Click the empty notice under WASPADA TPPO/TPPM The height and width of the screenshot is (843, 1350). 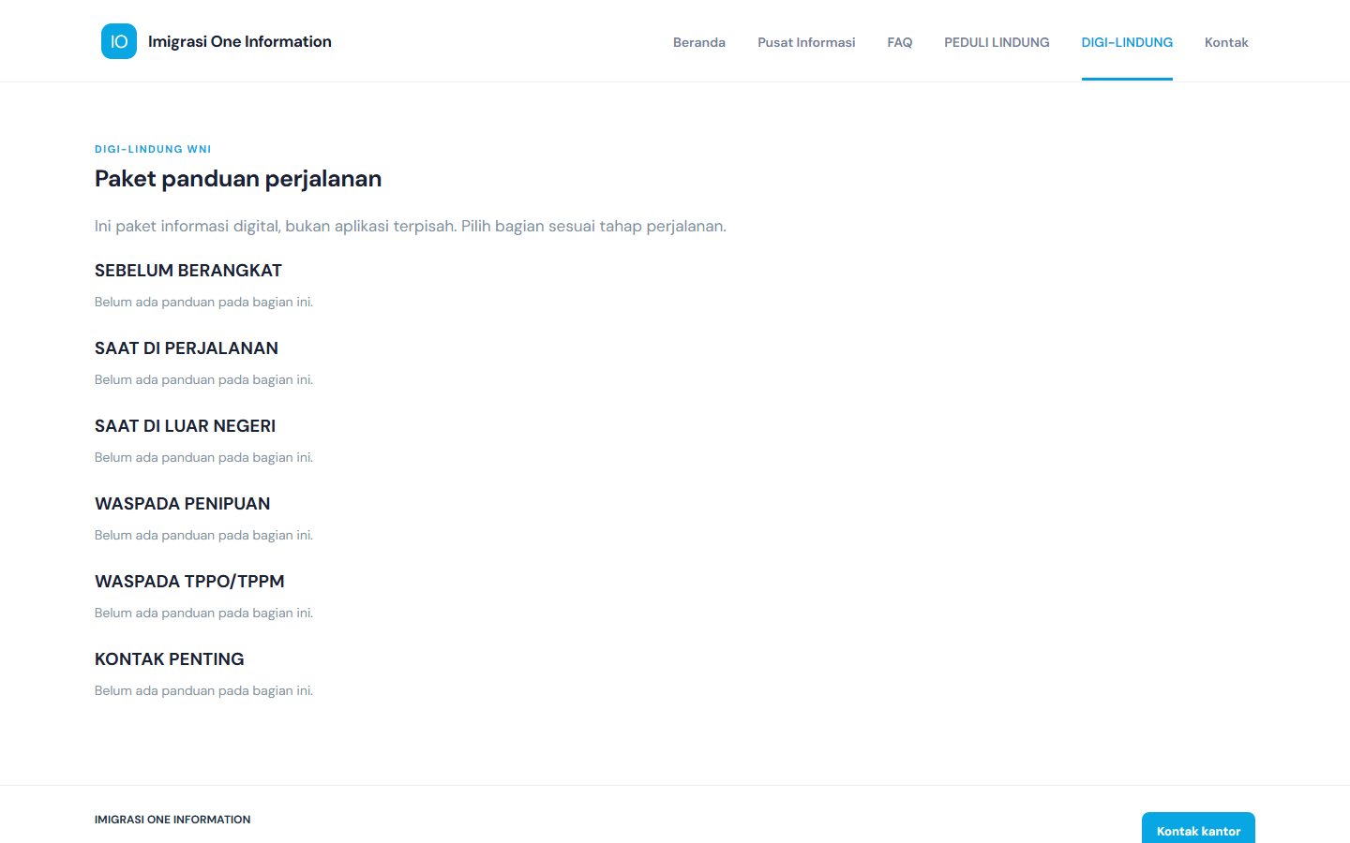pyautogui.click(x=203, y=613)
